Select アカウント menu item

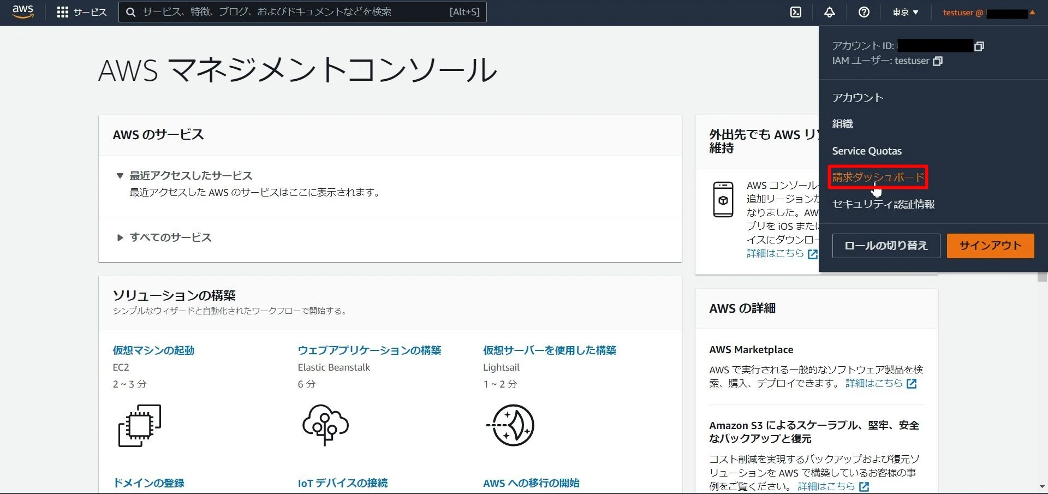858,98
